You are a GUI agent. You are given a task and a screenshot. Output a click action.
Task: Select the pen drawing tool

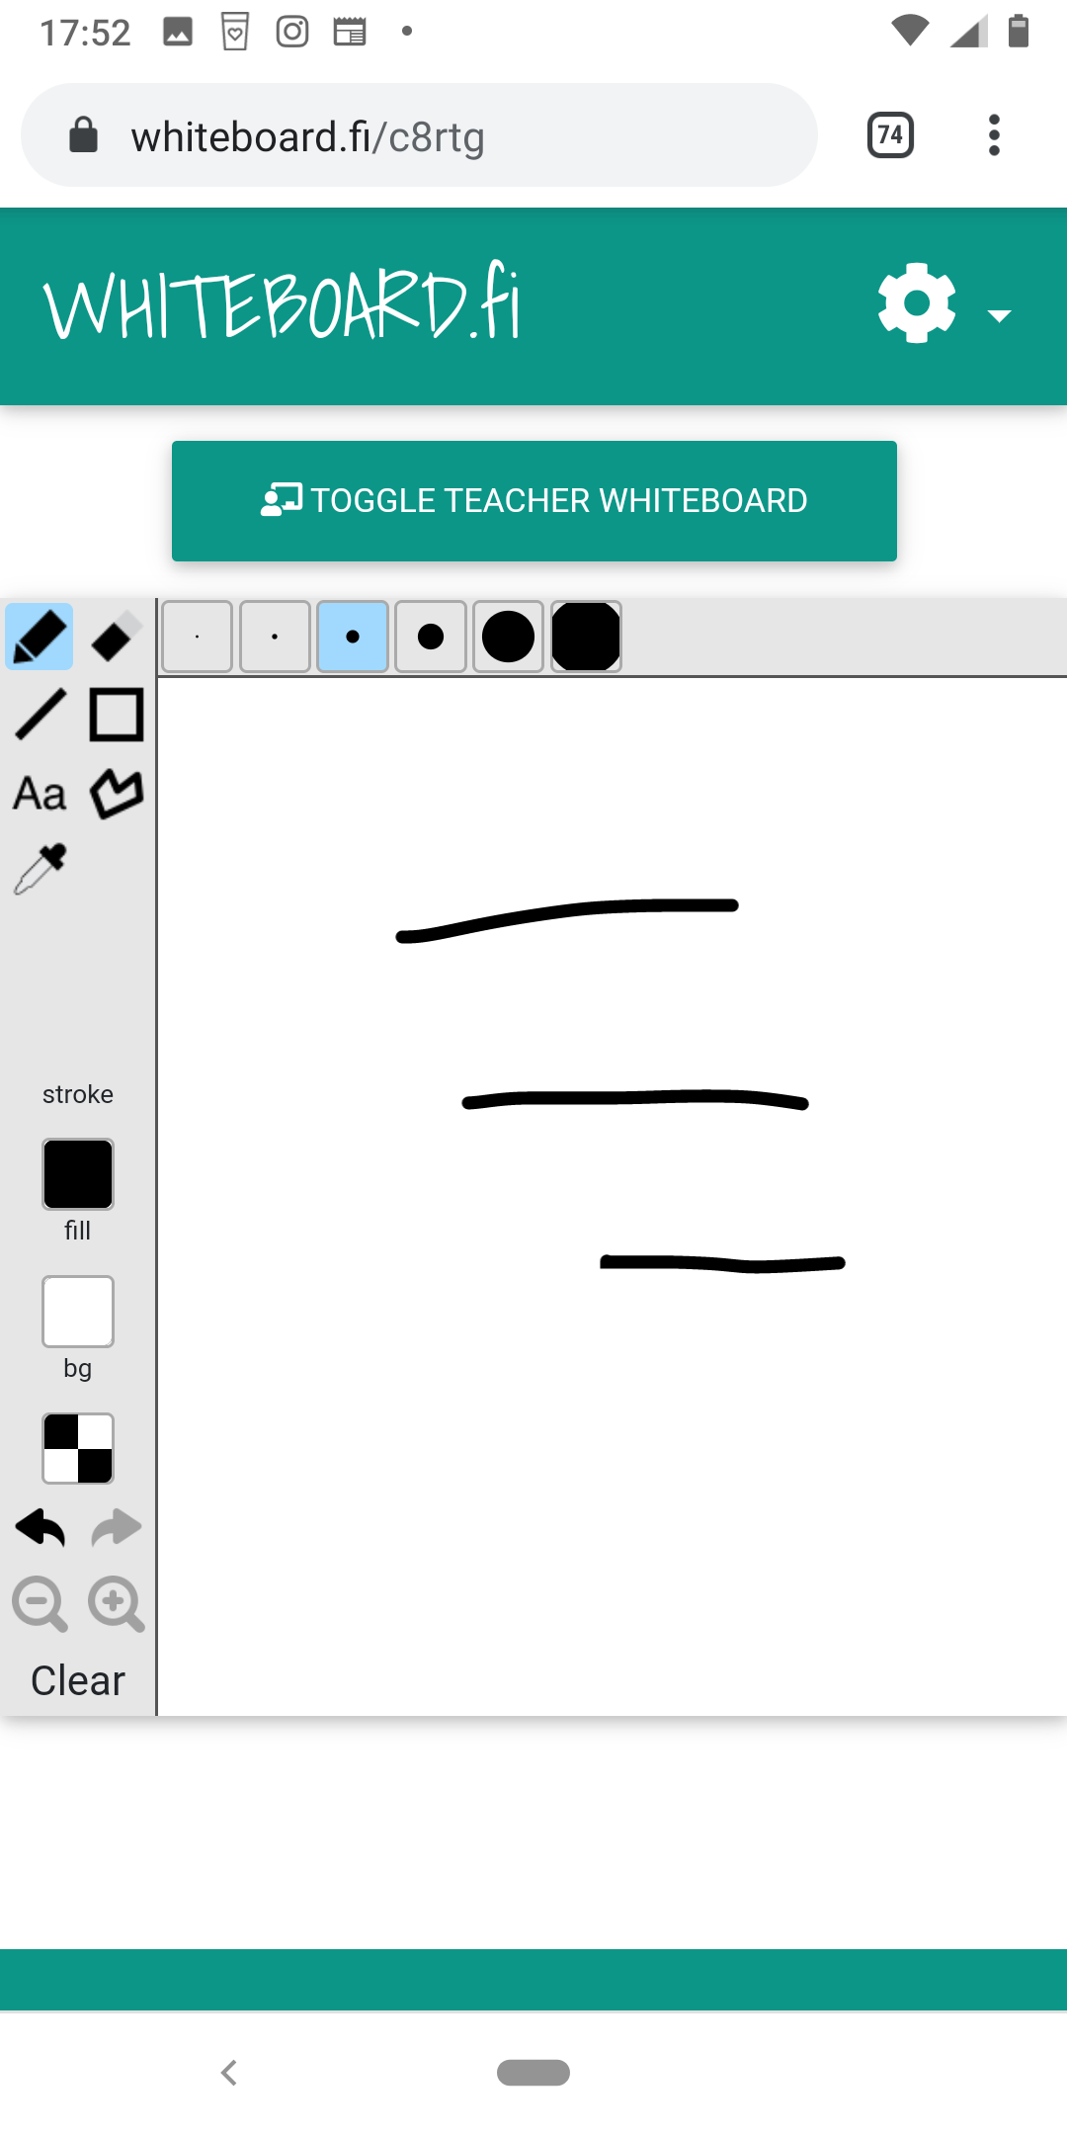(x=40, y=637)
